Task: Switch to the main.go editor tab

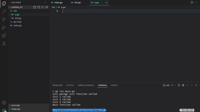Action: pyautogui.click(x=59, y=2)
